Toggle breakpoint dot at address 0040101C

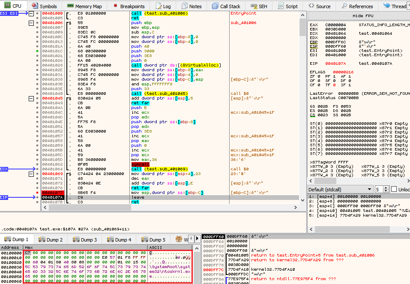38,51
